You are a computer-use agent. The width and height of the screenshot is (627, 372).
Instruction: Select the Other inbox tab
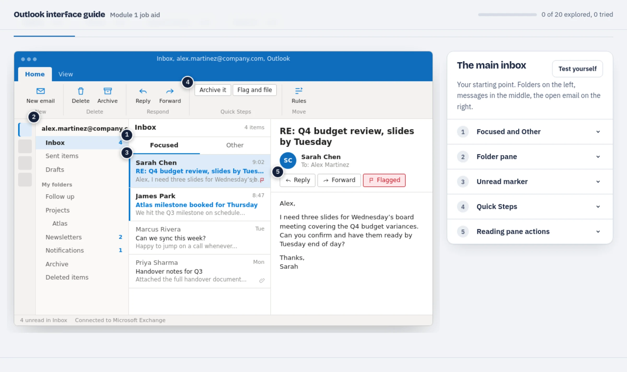(235, 145)
